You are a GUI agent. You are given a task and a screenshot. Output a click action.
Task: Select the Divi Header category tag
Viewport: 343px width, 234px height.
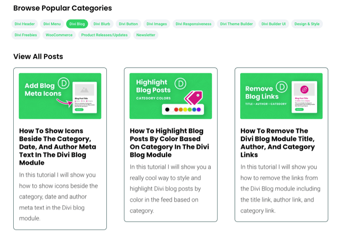click(x=24, y=23)
